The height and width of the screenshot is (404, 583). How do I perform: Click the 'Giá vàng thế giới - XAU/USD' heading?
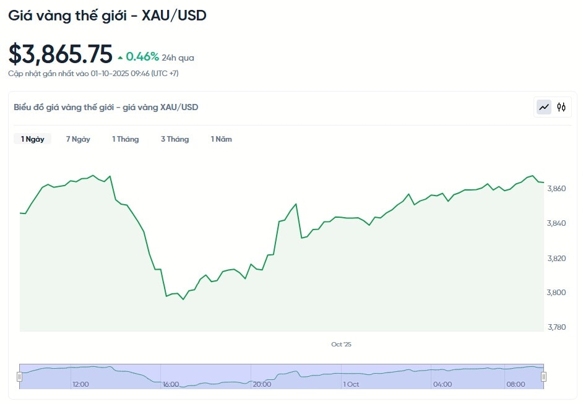(107, 15)
